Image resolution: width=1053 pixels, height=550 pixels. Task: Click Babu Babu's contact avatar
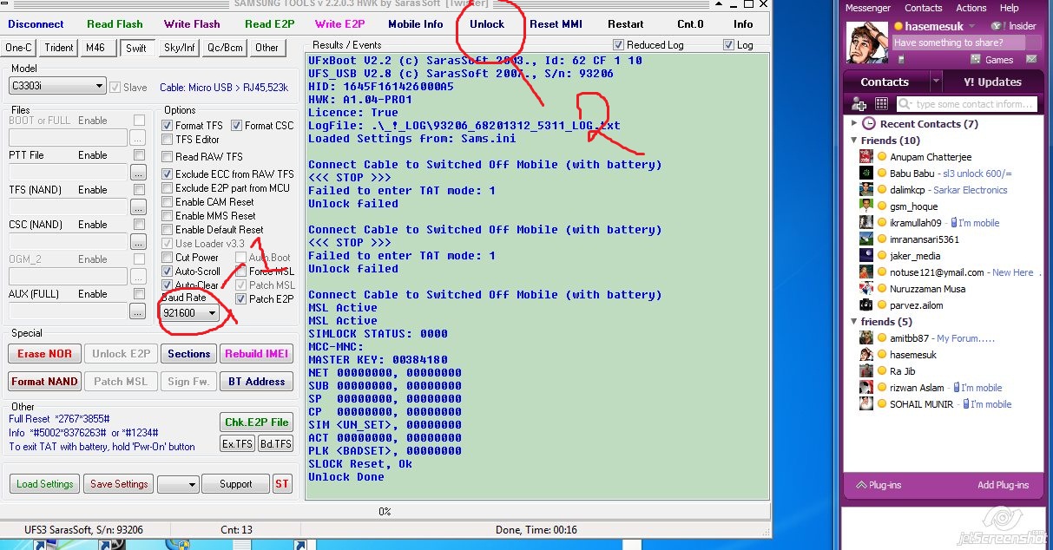(865, 174)
